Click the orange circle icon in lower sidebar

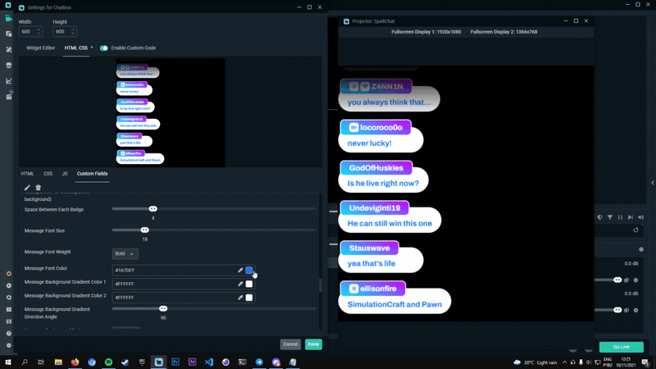tap(9, 274)
